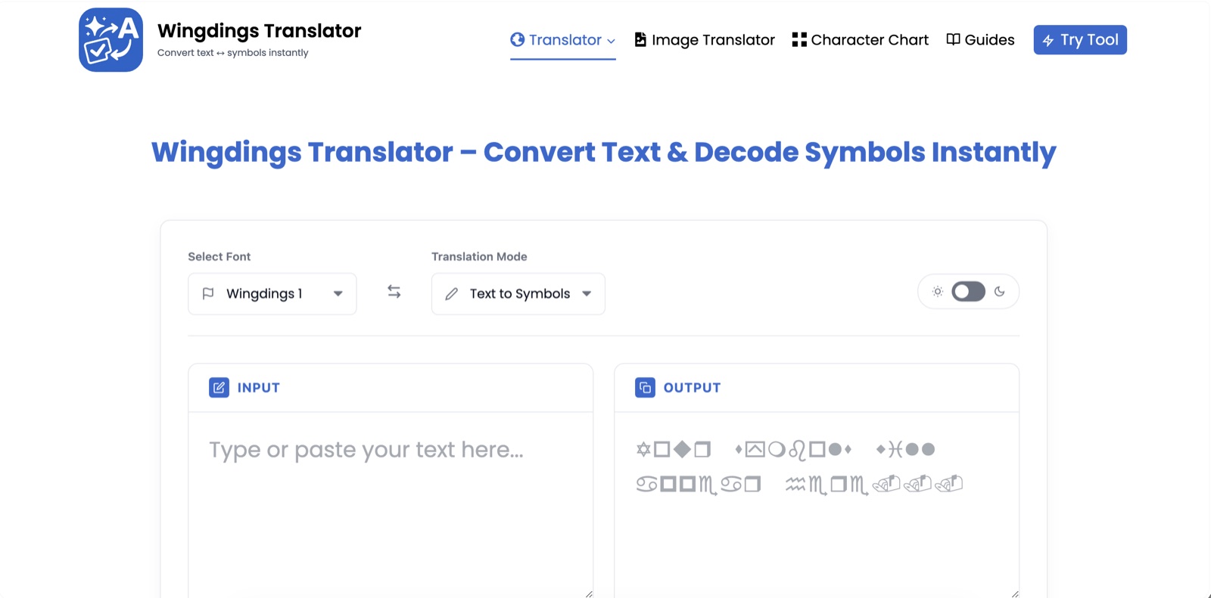
Task: Click the font dropdown caret arrow
Action: click(x=338, y=293)
